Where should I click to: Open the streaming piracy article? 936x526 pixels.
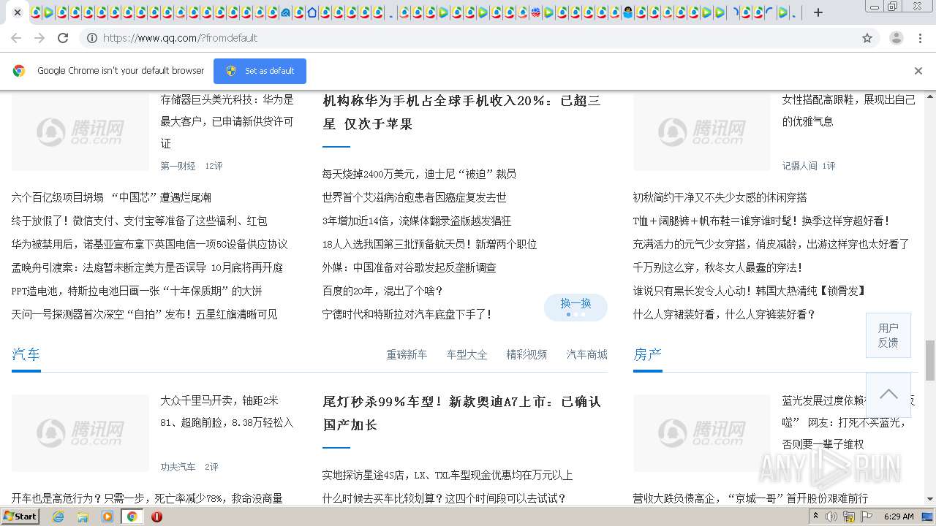(x=417, y=221)
